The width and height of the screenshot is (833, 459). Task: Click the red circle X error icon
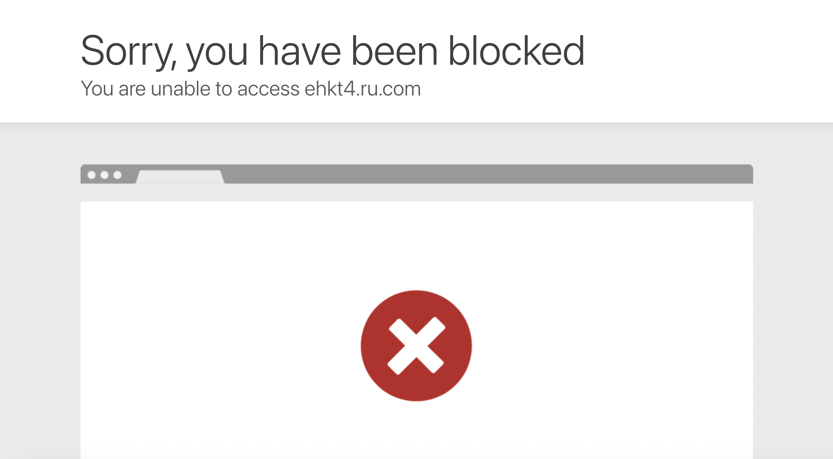(416, 346)
